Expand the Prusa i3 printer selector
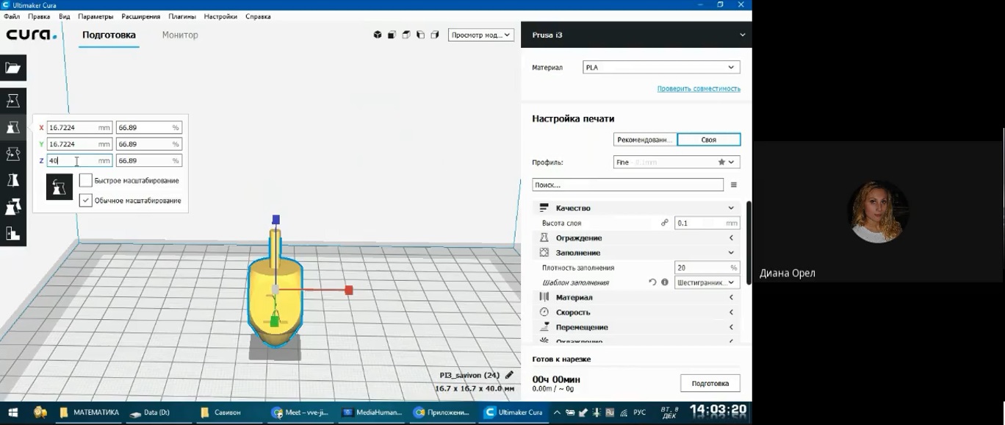This screenshot has width=1005, height=425. 637,35
